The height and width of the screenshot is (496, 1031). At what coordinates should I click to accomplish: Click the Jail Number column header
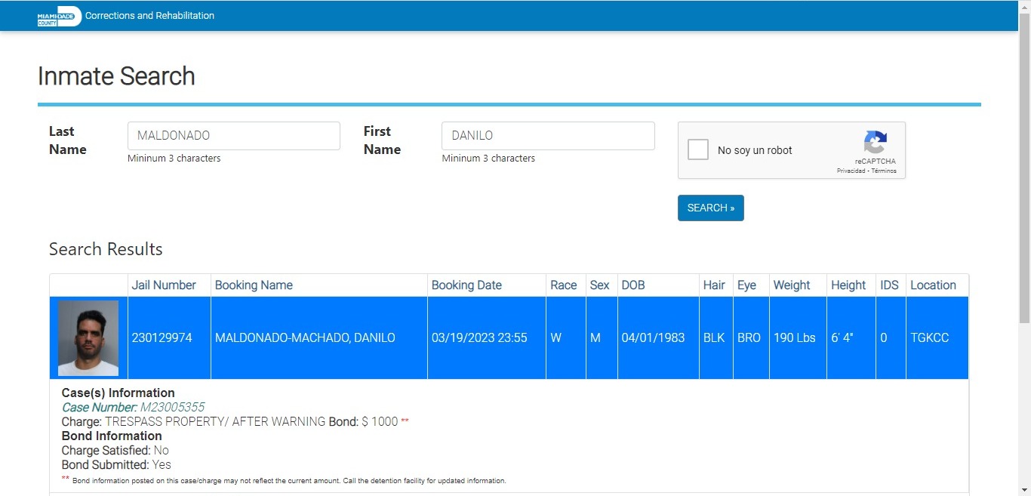164,285
